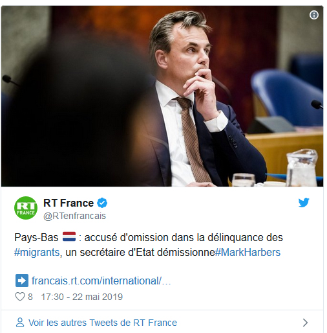Open Voir les autres Tweets de RT France
Screen dimensions: 327x333
coord(103,323)
